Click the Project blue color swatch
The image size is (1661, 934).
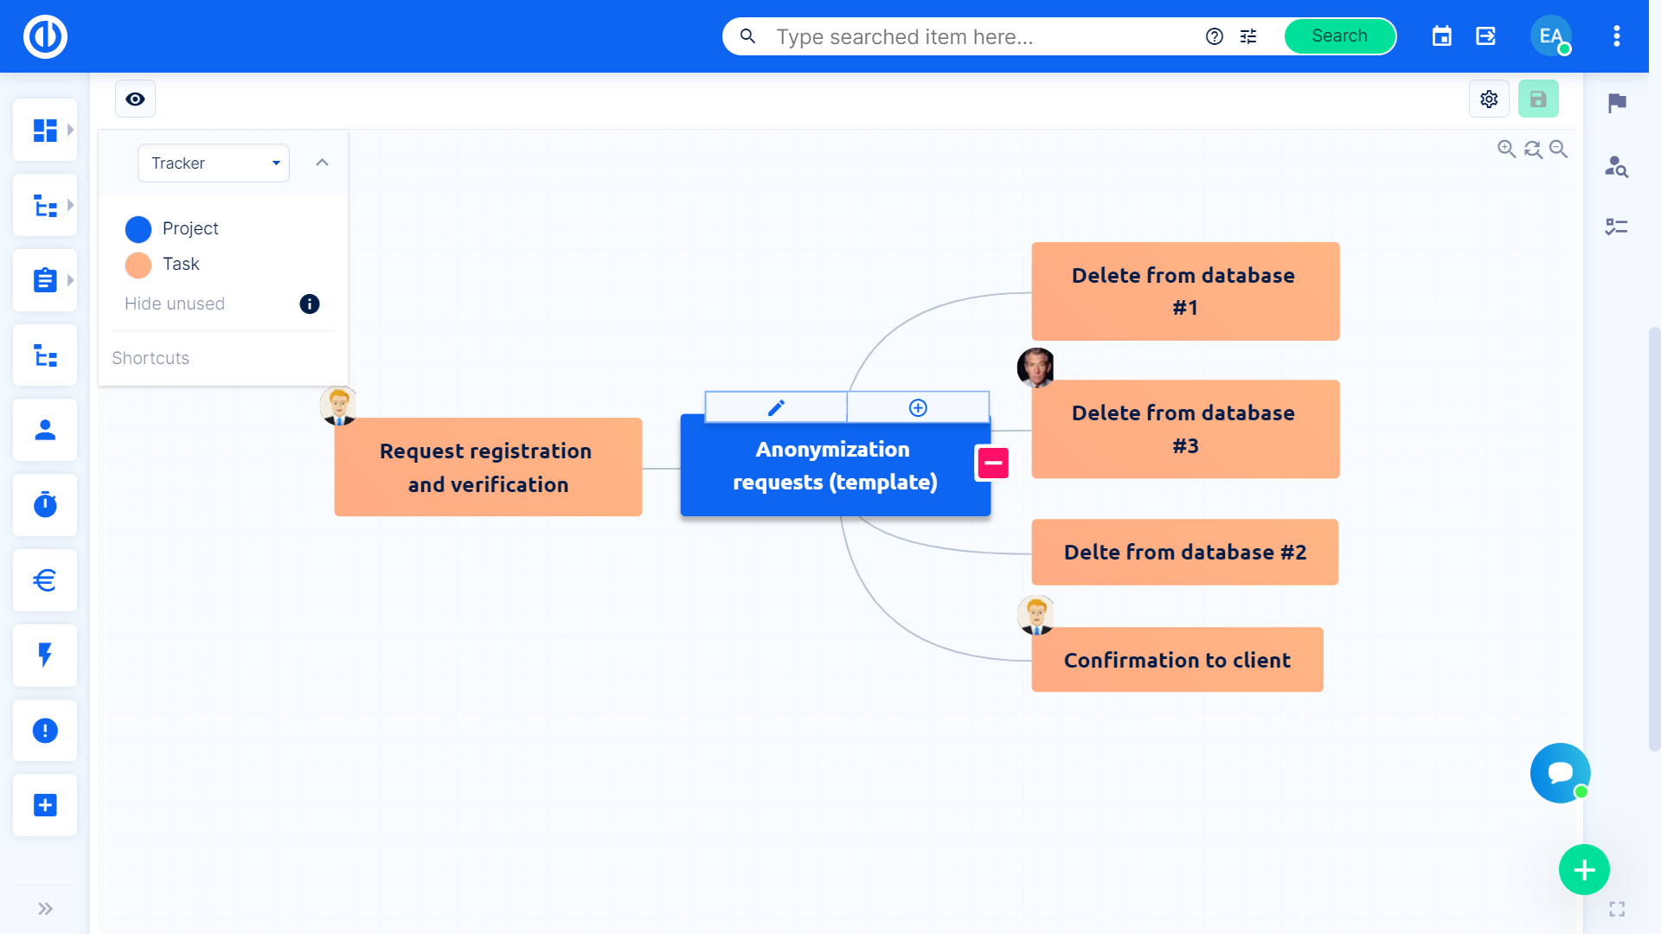coord(138,229)
